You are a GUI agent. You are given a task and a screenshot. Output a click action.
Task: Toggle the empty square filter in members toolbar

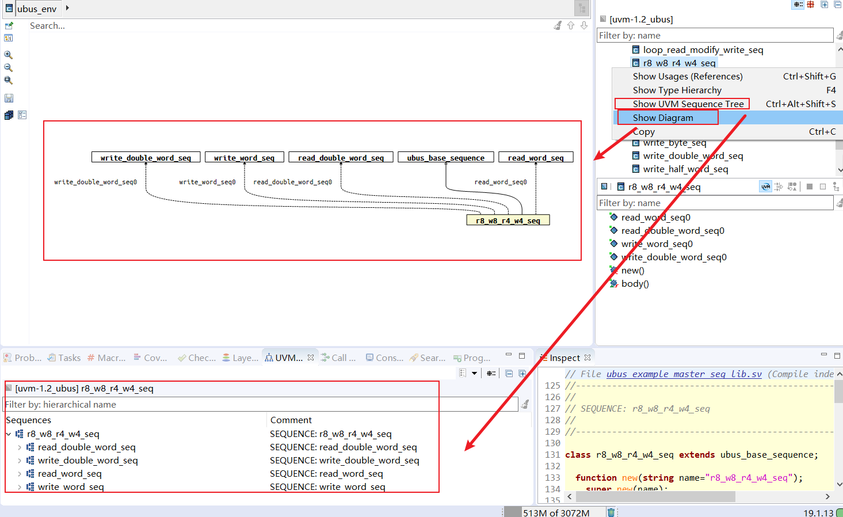coord(823,187)
